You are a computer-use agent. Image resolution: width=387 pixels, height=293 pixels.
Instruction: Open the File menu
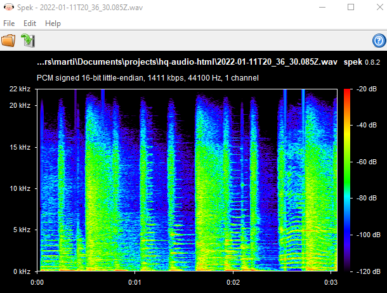(9, 23)
